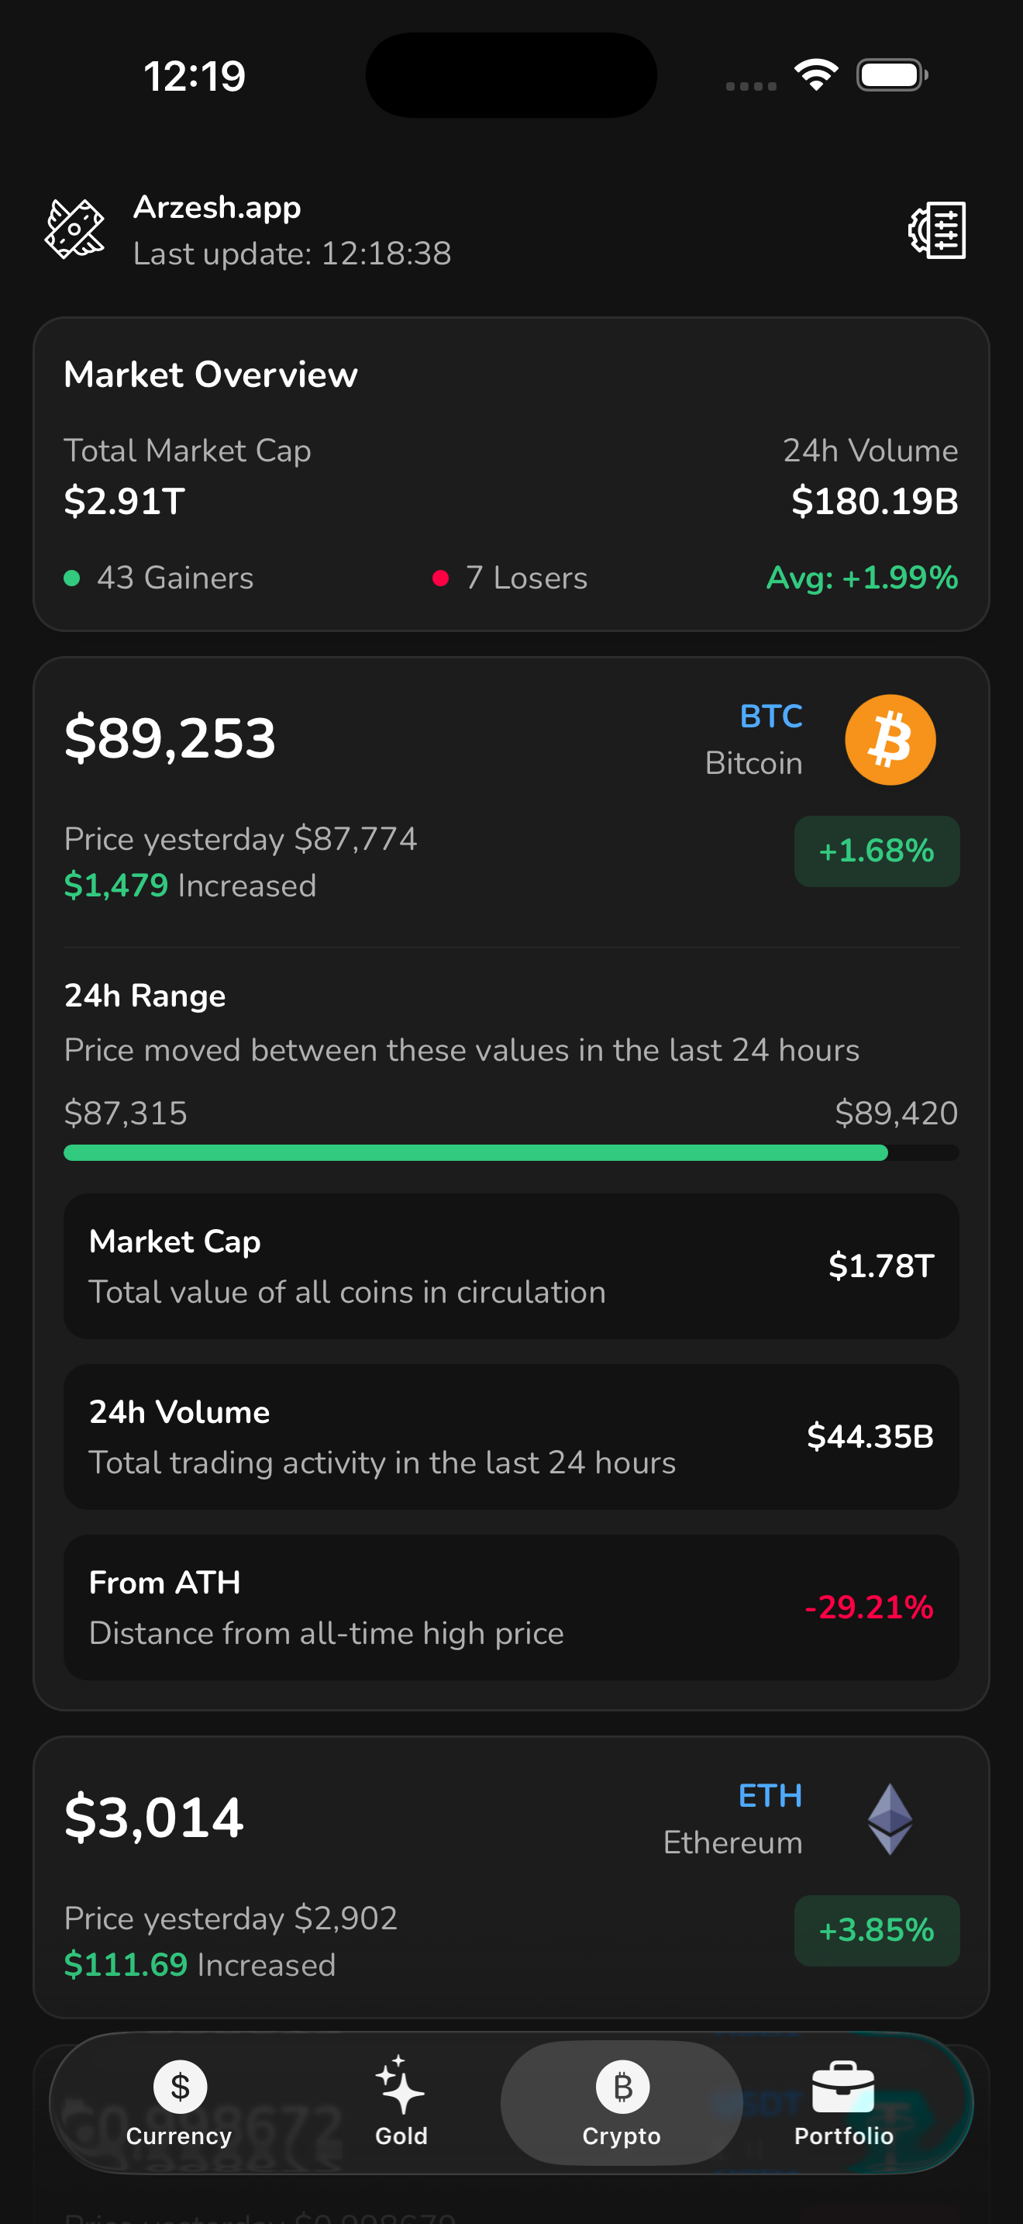Screen dimensions: 1023x2224
Task: Select the Crypto tab
Action: pos(622,2104)
